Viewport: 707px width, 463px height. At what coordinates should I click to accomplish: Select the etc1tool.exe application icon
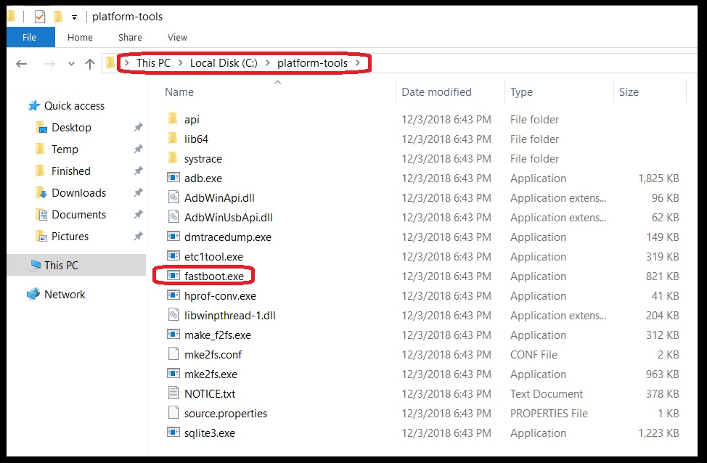(173, 256)
